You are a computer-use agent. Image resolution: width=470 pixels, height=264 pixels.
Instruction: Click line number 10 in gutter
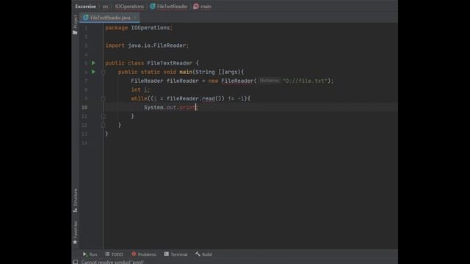(84, 108)
